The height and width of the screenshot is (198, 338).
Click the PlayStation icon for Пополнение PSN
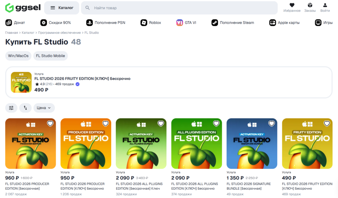click(x=89, y=22)
